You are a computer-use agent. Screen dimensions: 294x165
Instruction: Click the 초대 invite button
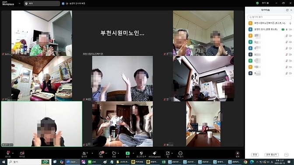click(x=255, y=155)
